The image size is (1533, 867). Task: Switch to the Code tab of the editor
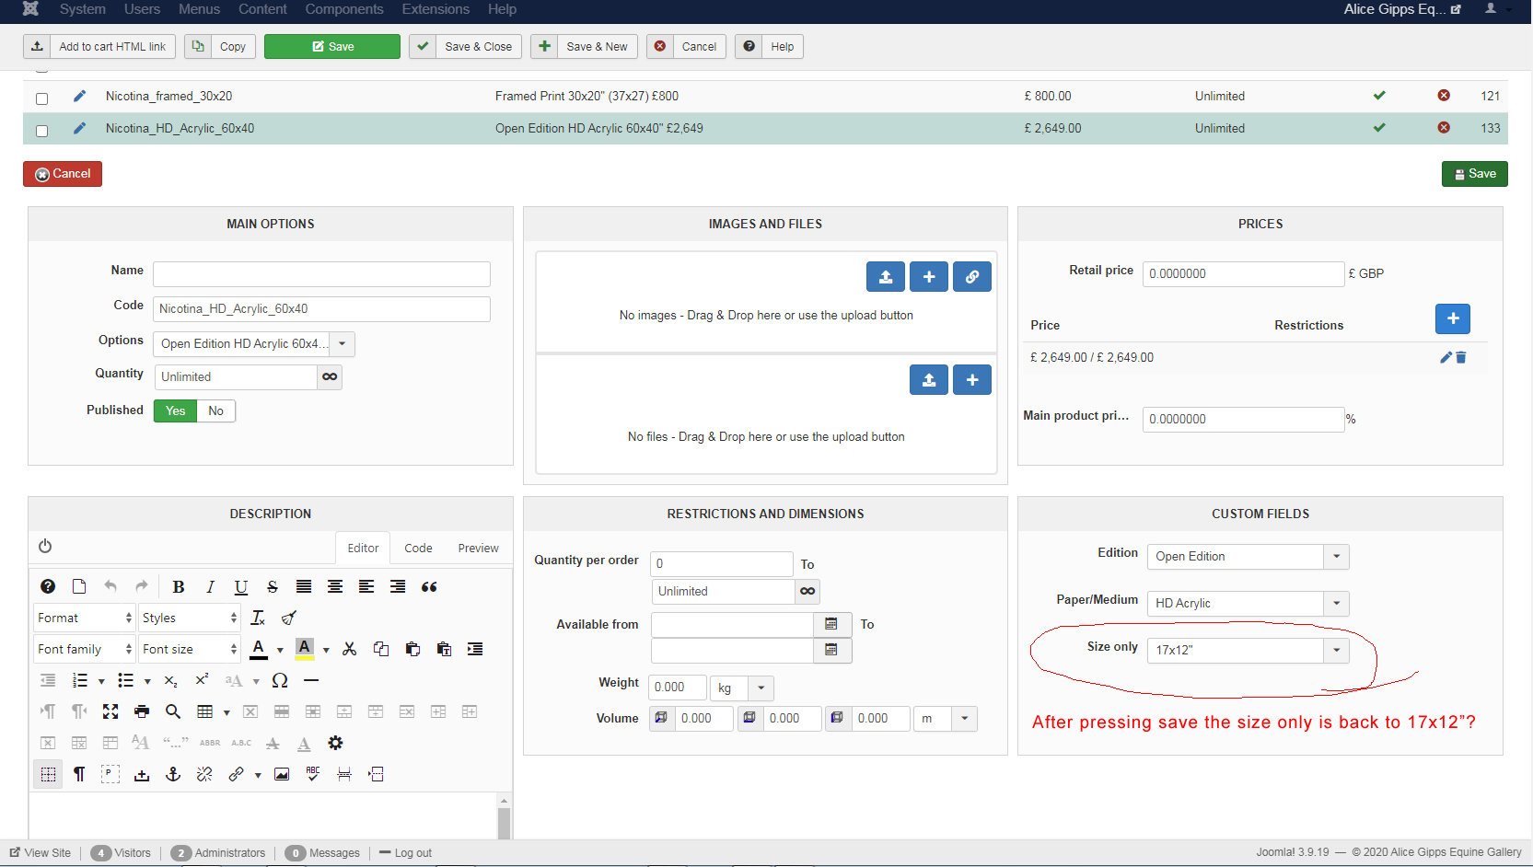[418, 549]
